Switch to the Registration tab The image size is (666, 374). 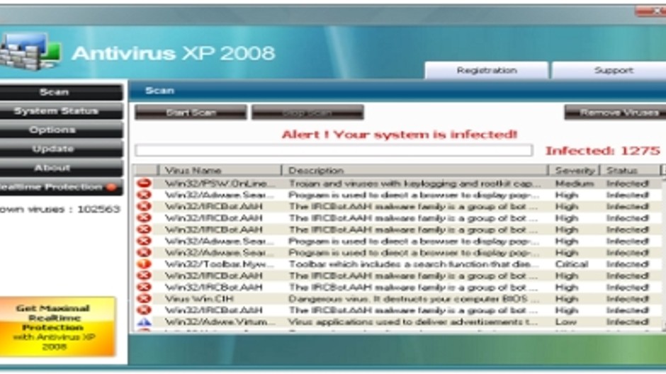pyautogui.click(x=486, y=70)
